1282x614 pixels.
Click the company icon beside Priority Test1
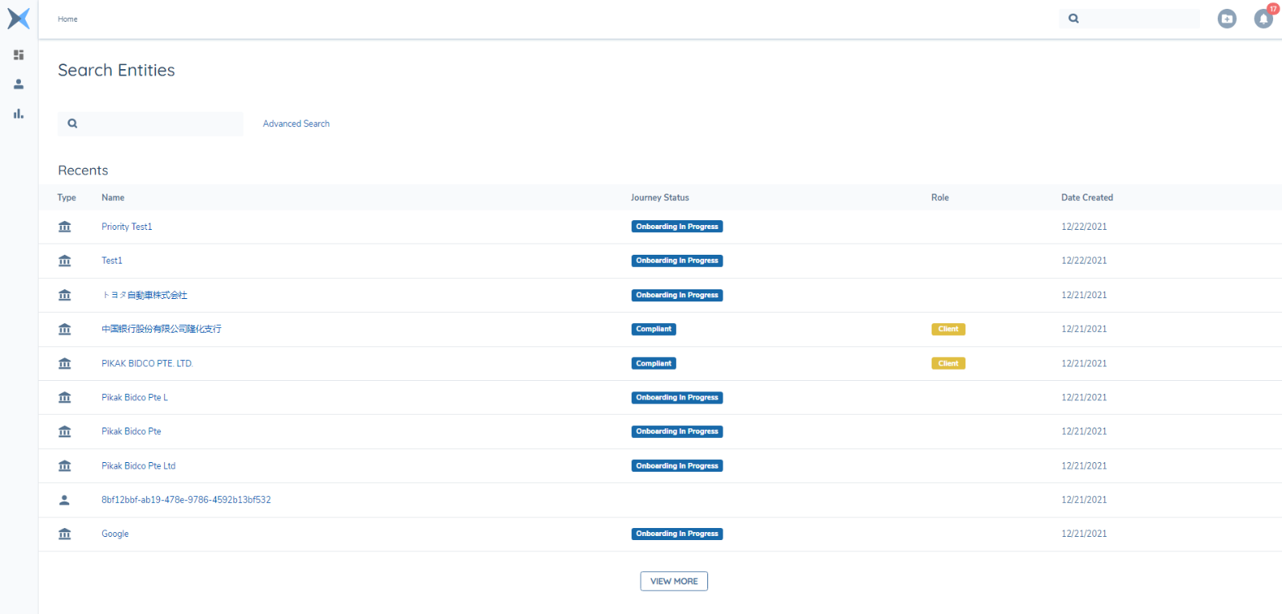[x=64, y=227]
